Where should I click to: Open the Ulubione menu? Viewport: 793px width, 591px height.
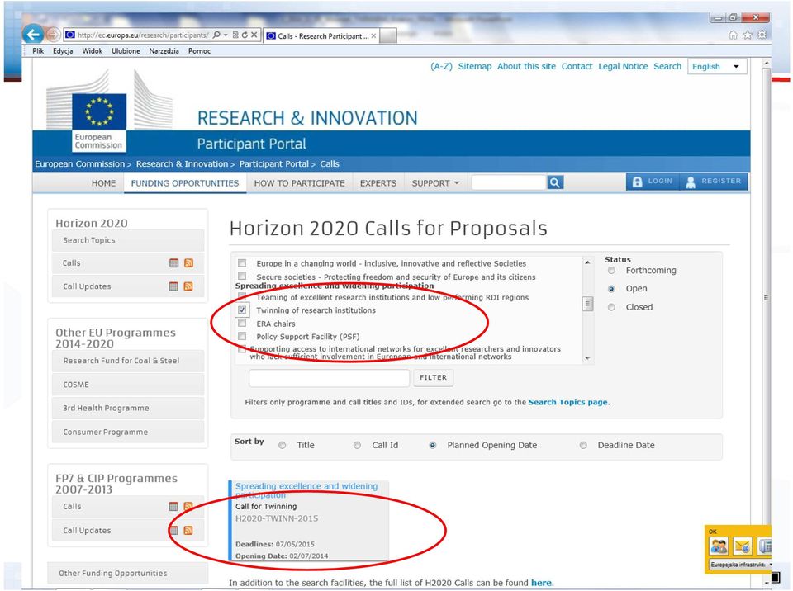pyautogui.click(x=126, y=50)
